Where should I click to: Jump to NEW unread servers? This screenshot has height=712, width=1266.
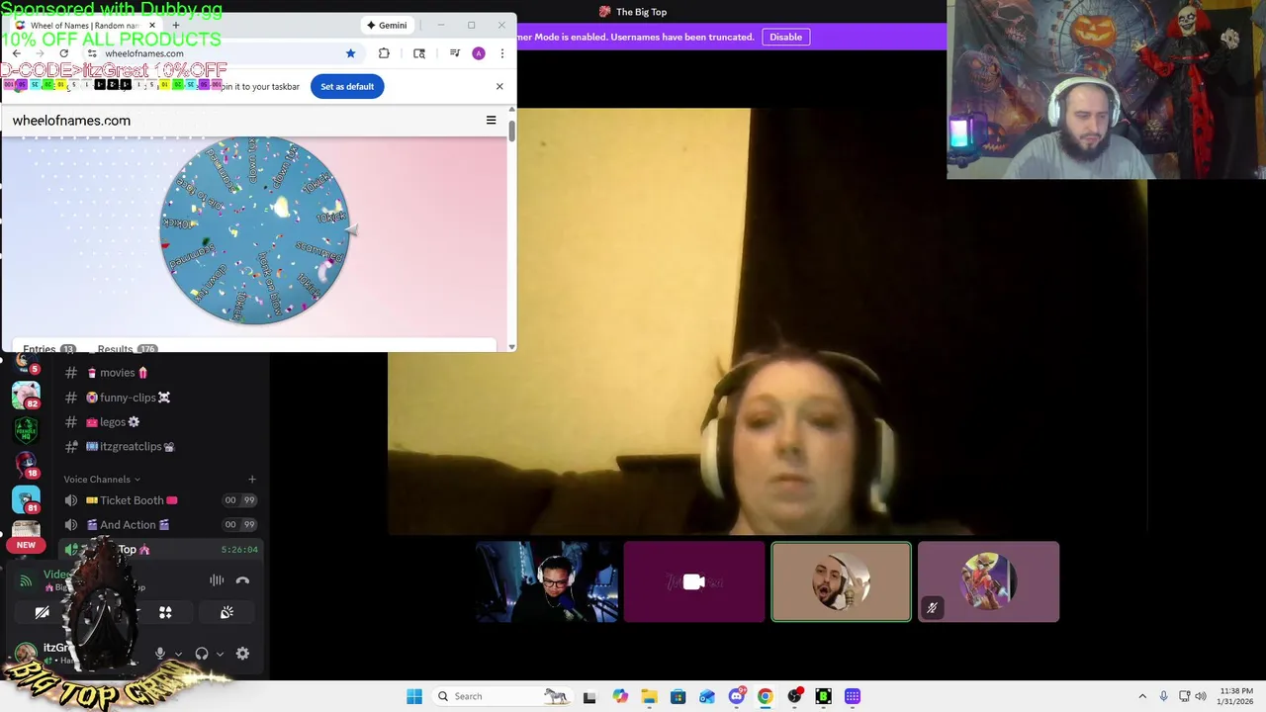coord(26,545)
